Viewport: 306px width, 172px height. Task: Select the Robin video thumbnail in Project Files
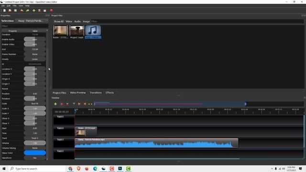click(61, 31)
